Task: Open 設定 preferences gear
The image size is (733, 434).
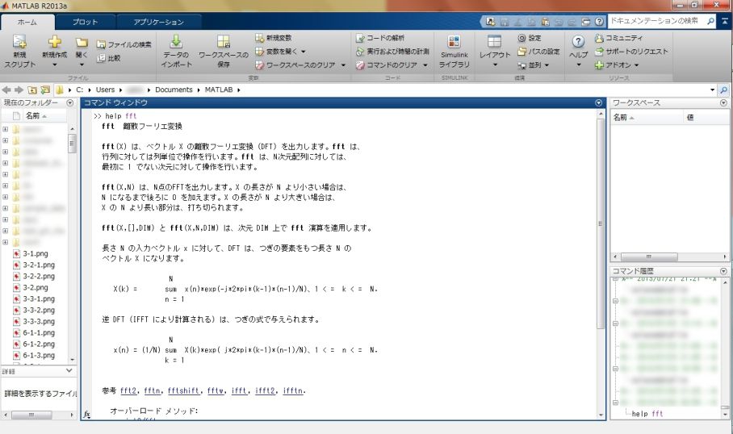Action: [530, 38]
